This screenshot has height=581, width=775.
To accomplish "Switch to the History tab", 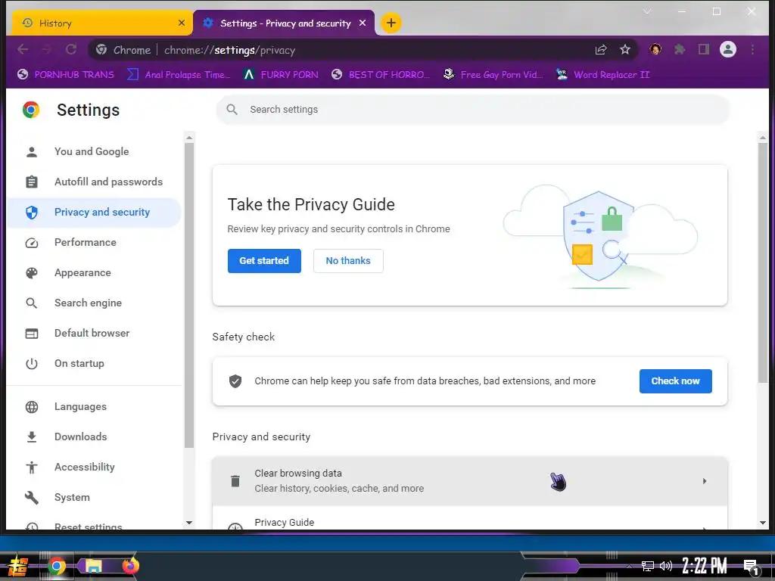I will 102,23.
